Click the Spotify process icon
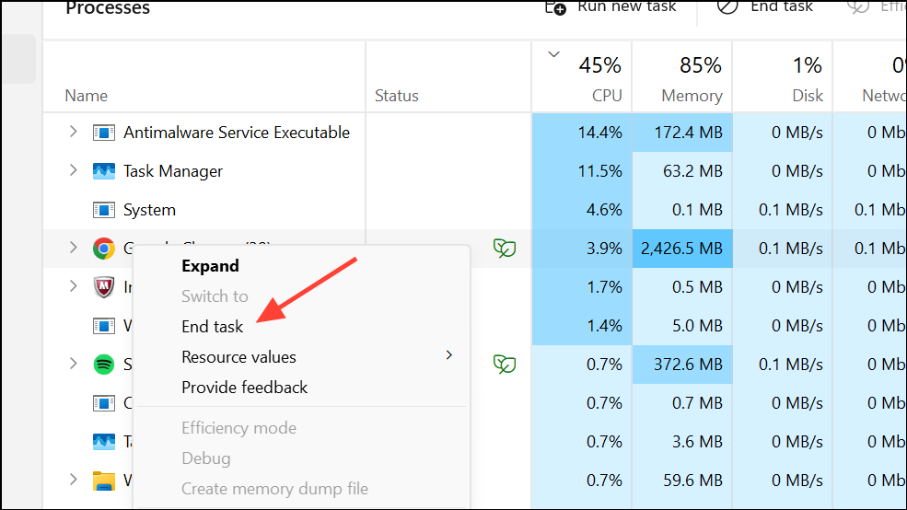 [x=104, y=365]
